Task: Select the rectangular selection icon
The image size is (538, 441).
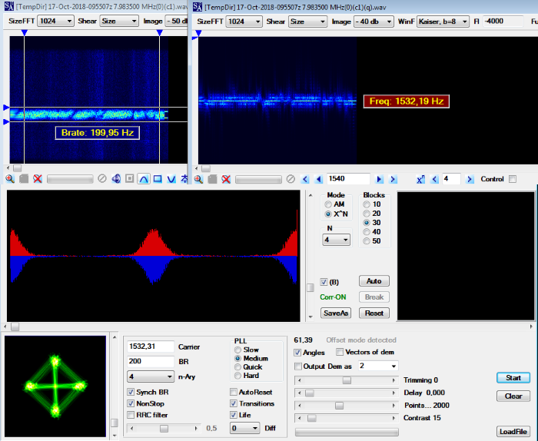Action: pos(158,179)
